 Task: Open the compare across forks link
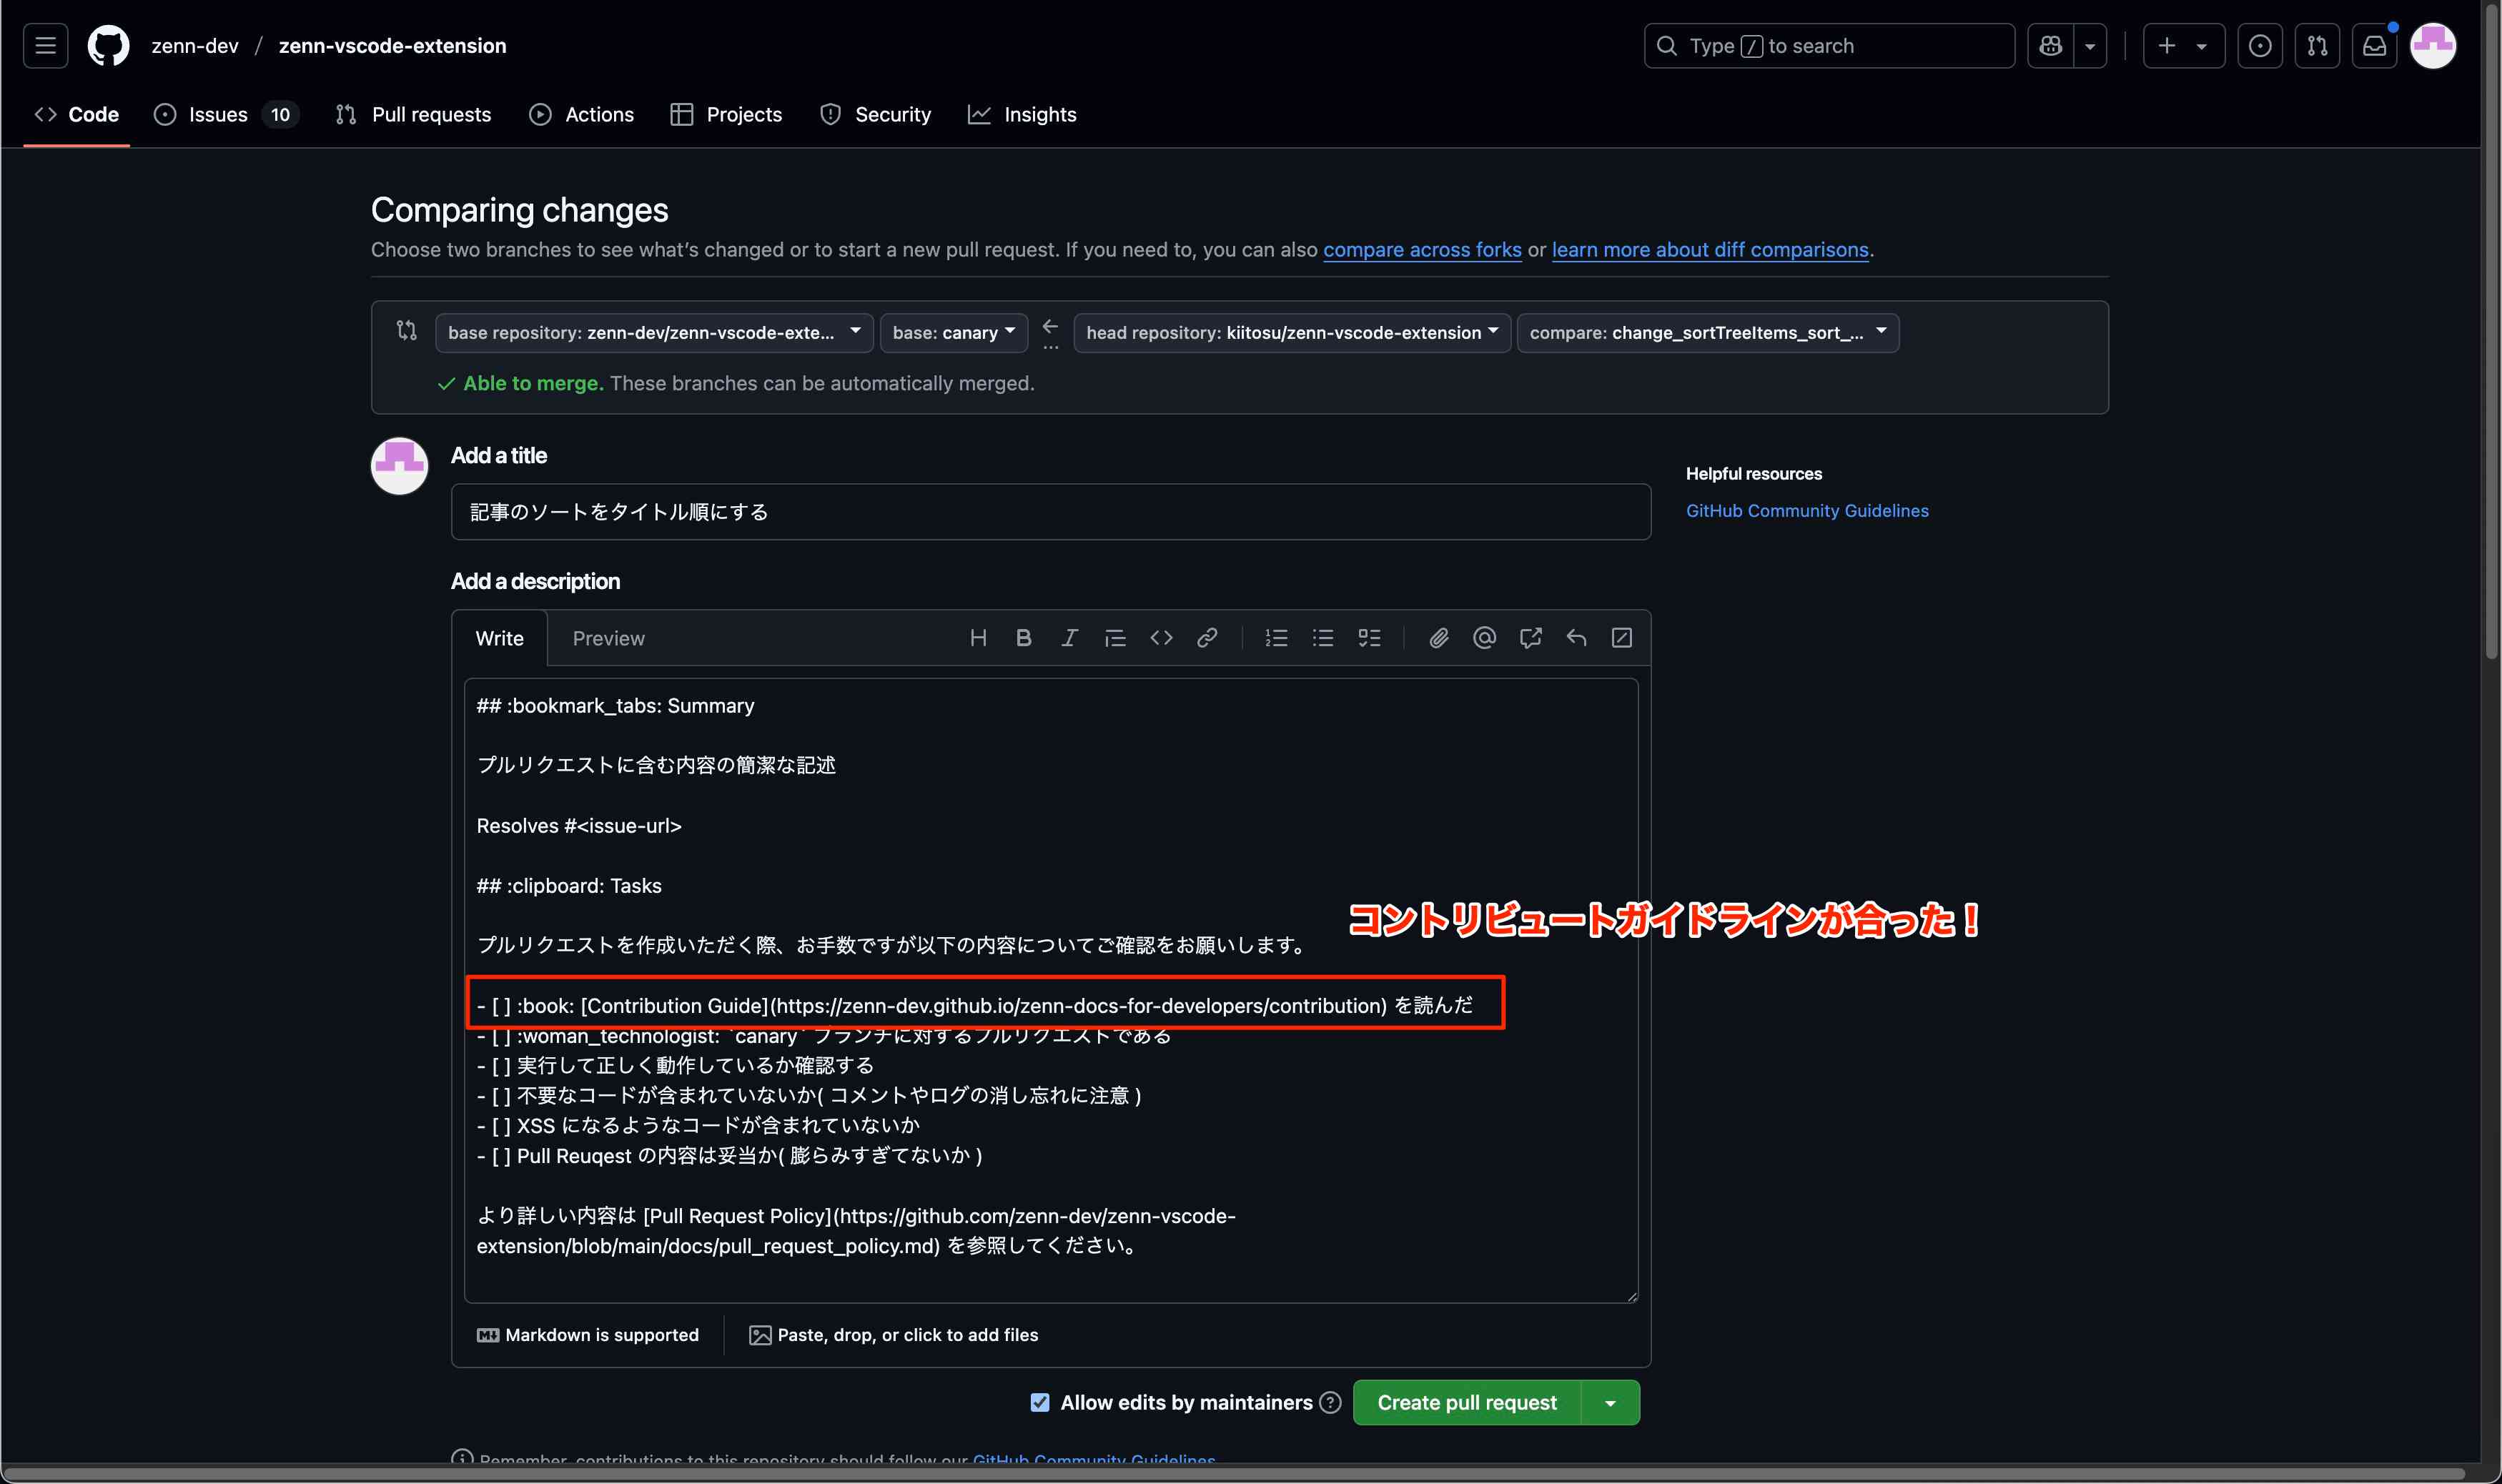coord(1421,250)
